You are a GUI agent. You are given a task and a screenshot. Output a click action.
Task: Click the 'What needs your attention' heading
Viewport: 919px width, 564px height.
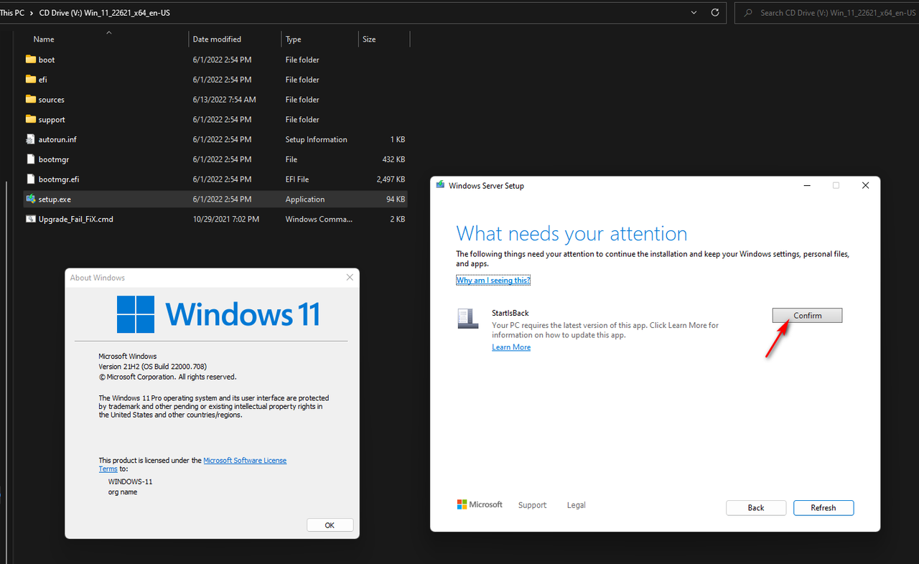tap(572, 233)
